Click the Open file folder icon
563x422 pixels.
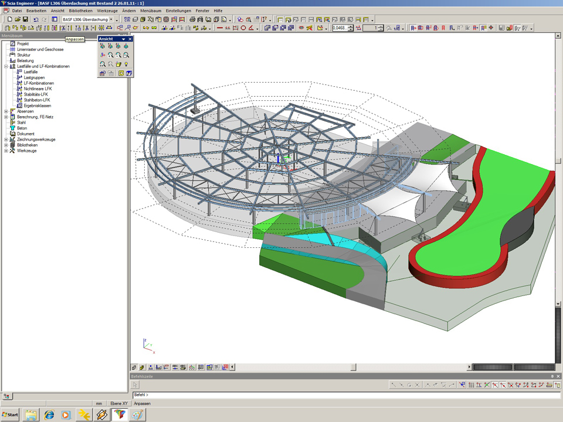[18, 19]
